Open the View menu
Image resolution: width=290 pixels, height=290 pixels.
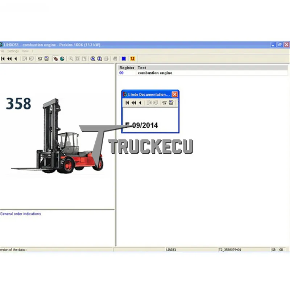point(25,51)
